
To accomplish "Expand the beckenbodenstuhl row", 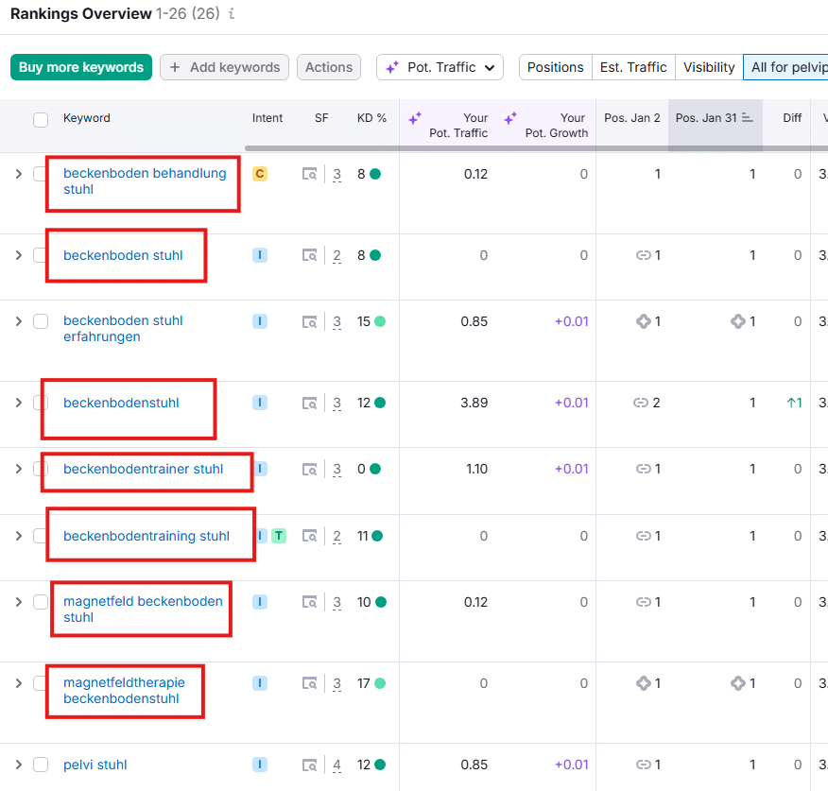I will (x=19, y=403).
